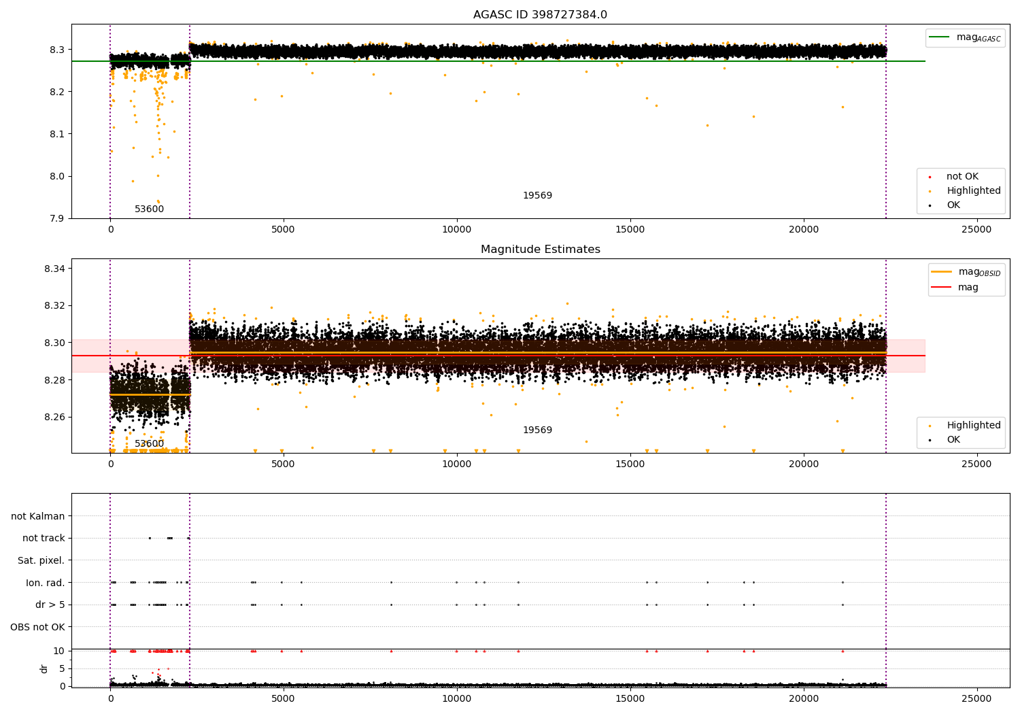Screen dimensions: 1020x714
Task: Click the 19569 annotation in middle plot
Action: [537, 430]
